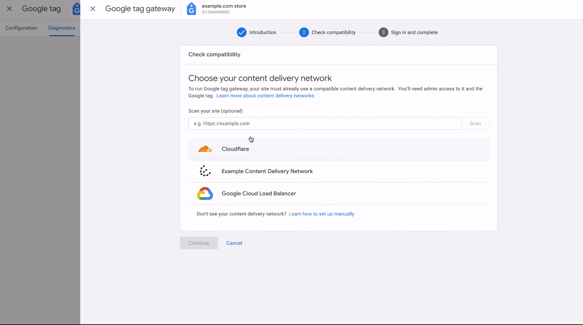Click the Choose your content delivery network heading
Image resolution: width=583 pixels, height=325 pixels.
(260, 78)
